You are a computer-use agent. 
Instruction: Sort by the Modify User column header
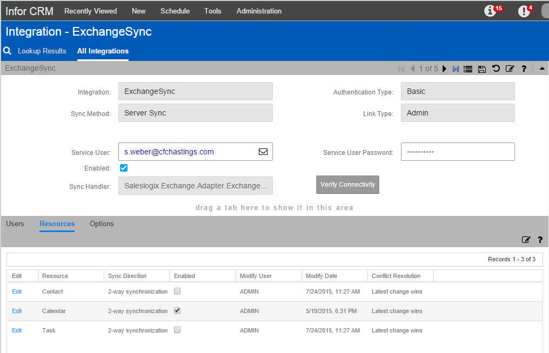tap(256, 276)
